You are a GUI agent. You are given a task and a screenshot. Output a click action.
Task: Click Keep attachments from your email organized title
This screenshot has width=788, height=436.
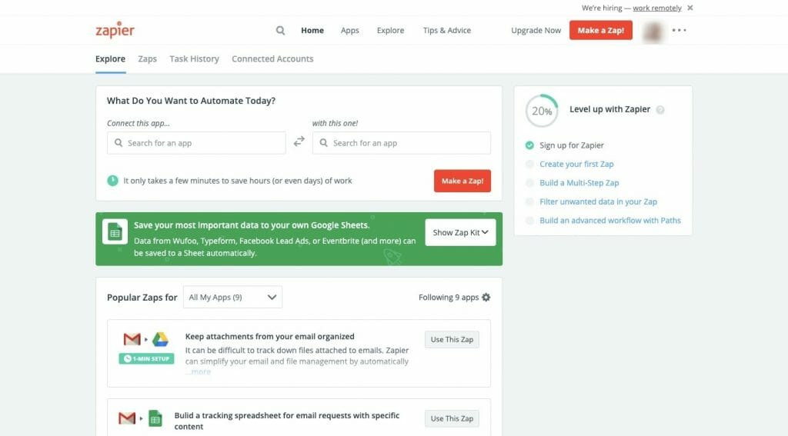pyautogui.click(x=270, y=337)
